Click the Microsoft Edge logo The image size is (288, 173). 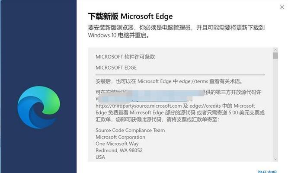[38, 107]
